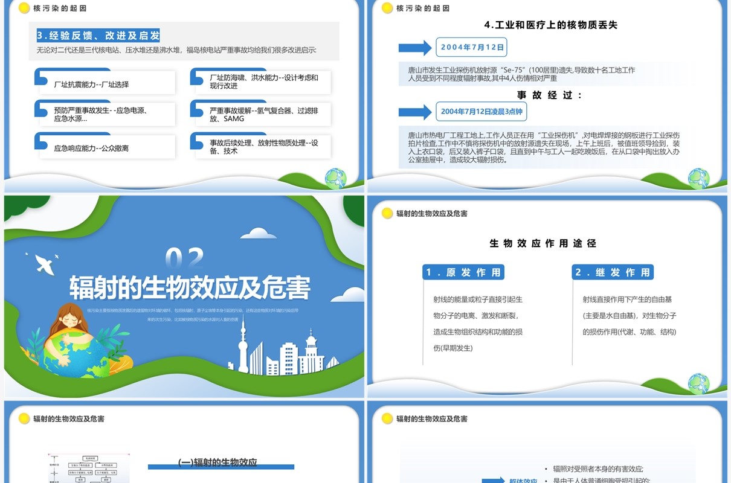Click the 射线直接作用下产生的自由基 text
The image size is (731, 483).
(627, 299)
